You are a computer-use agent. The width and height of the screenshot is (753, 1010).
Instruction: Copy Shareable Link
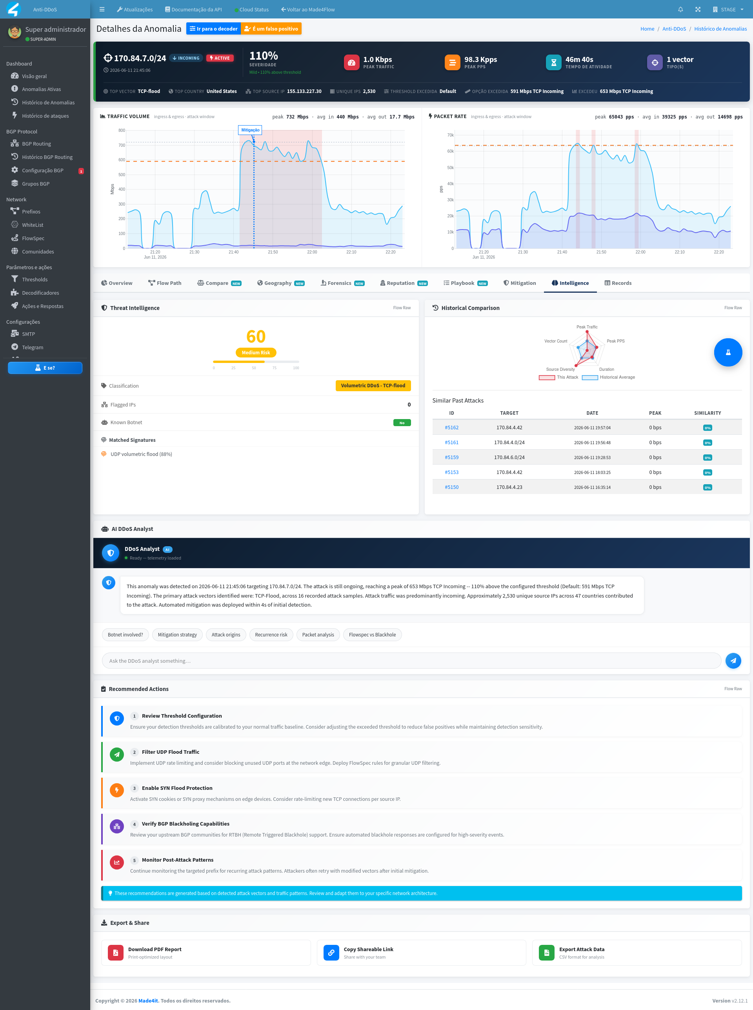(x=421, y=953)
